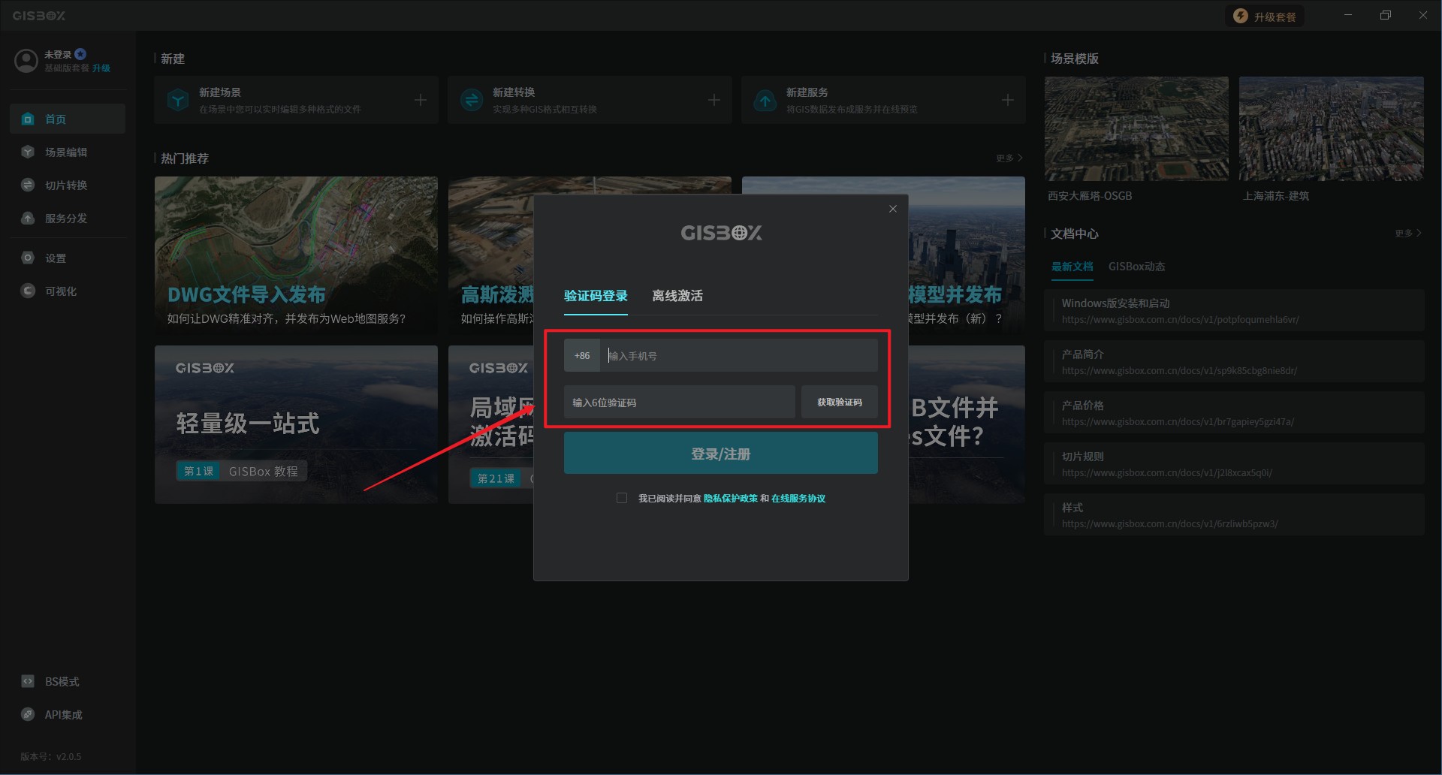Click the phone number input field
The height and width of the screenshot is (775, 1442).
pyautogui.click(x=739, y=356)
